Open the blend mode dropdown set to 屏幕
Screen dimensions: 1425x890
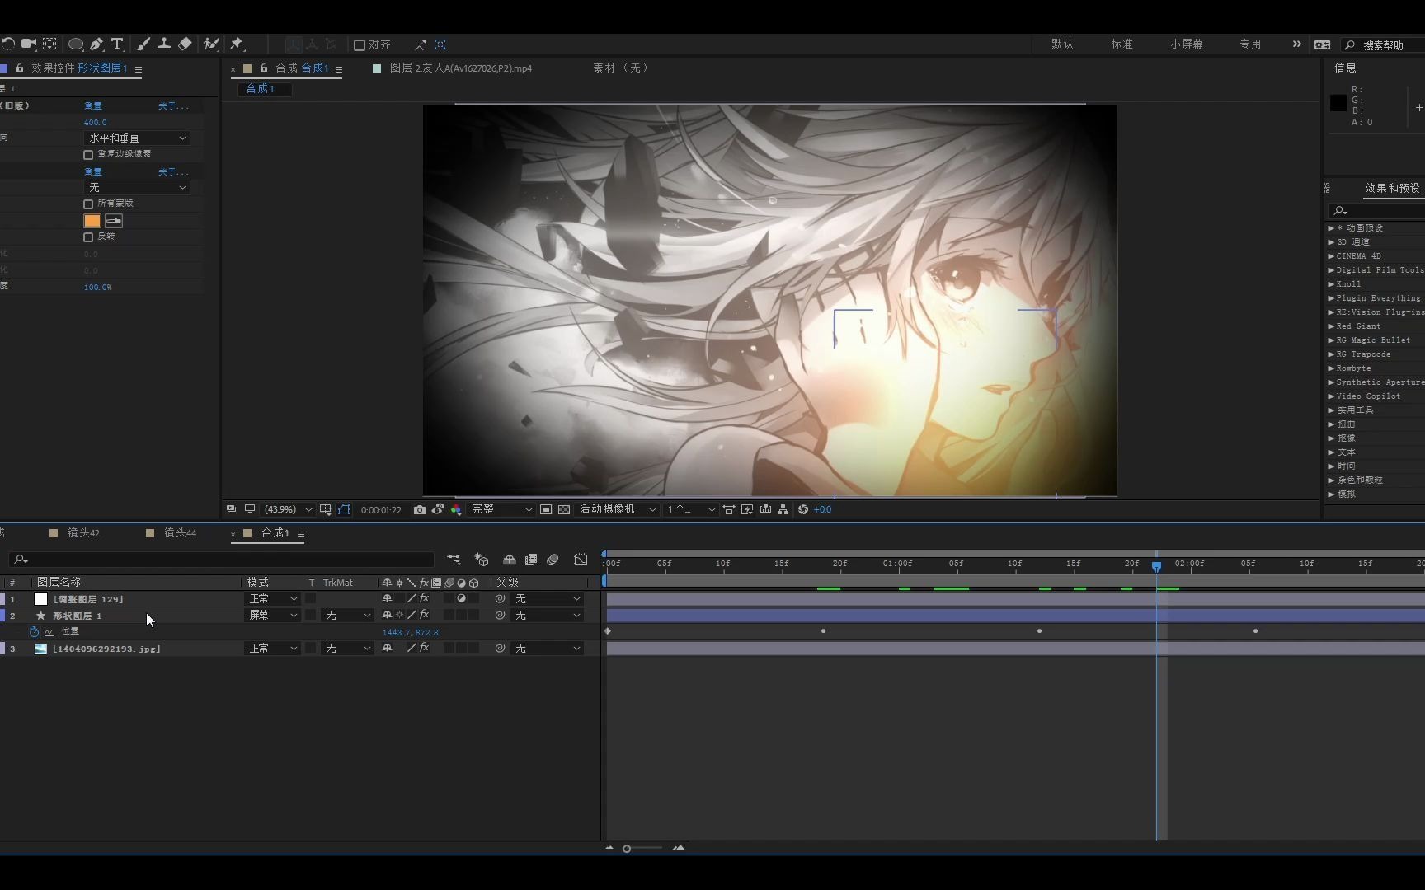coord(272,615)
